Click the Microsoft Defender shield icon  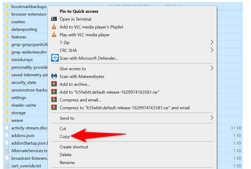click(54, 58)
